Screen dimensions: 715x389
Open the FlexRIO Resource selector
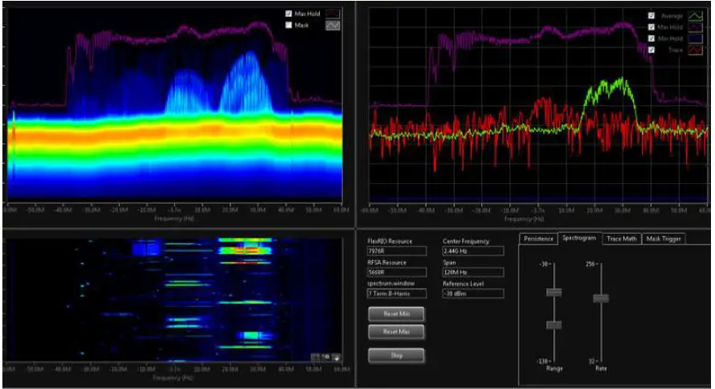397,251
